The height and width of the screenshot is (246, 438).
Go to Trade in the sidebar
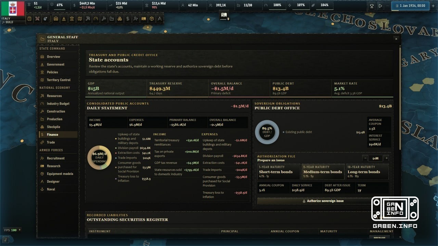(x=58, y=142)
